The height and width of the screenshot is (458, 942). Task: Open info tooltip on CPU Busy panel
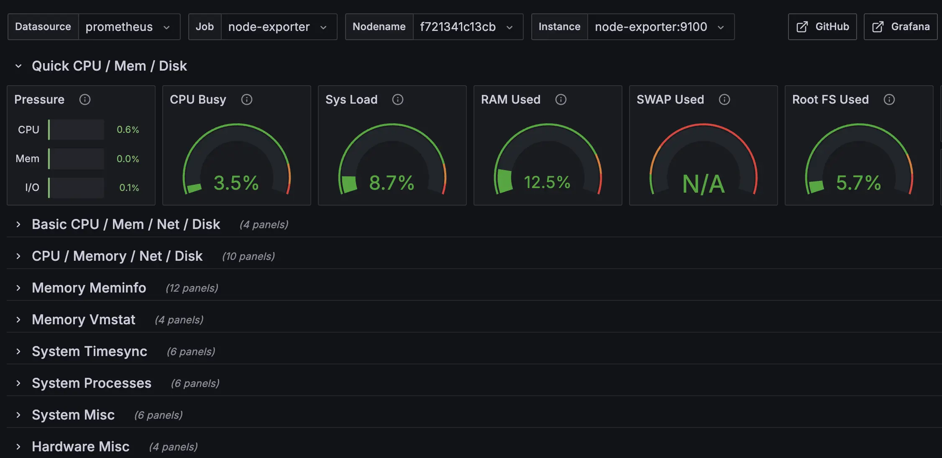246,99
